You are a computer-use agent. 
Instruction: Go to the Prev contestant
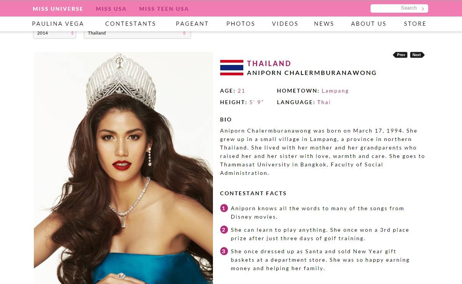coord(400,55)
